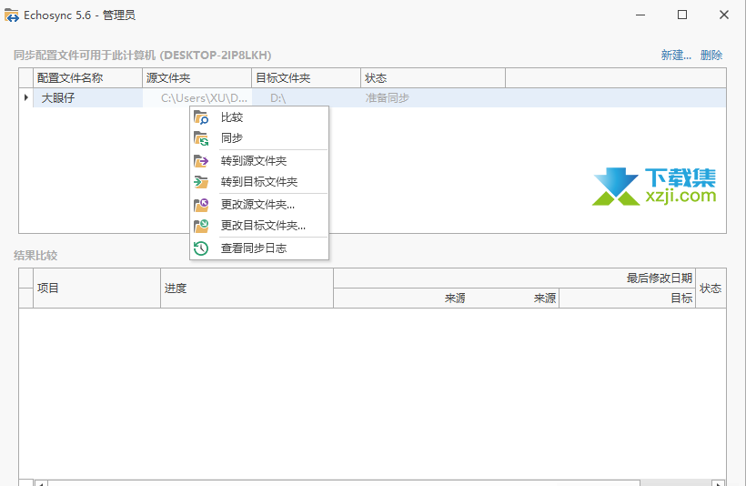This screenshot has width=746, height=486.
Task: Click the 目标 sub-column header
Action: click(x=627, y=299)
